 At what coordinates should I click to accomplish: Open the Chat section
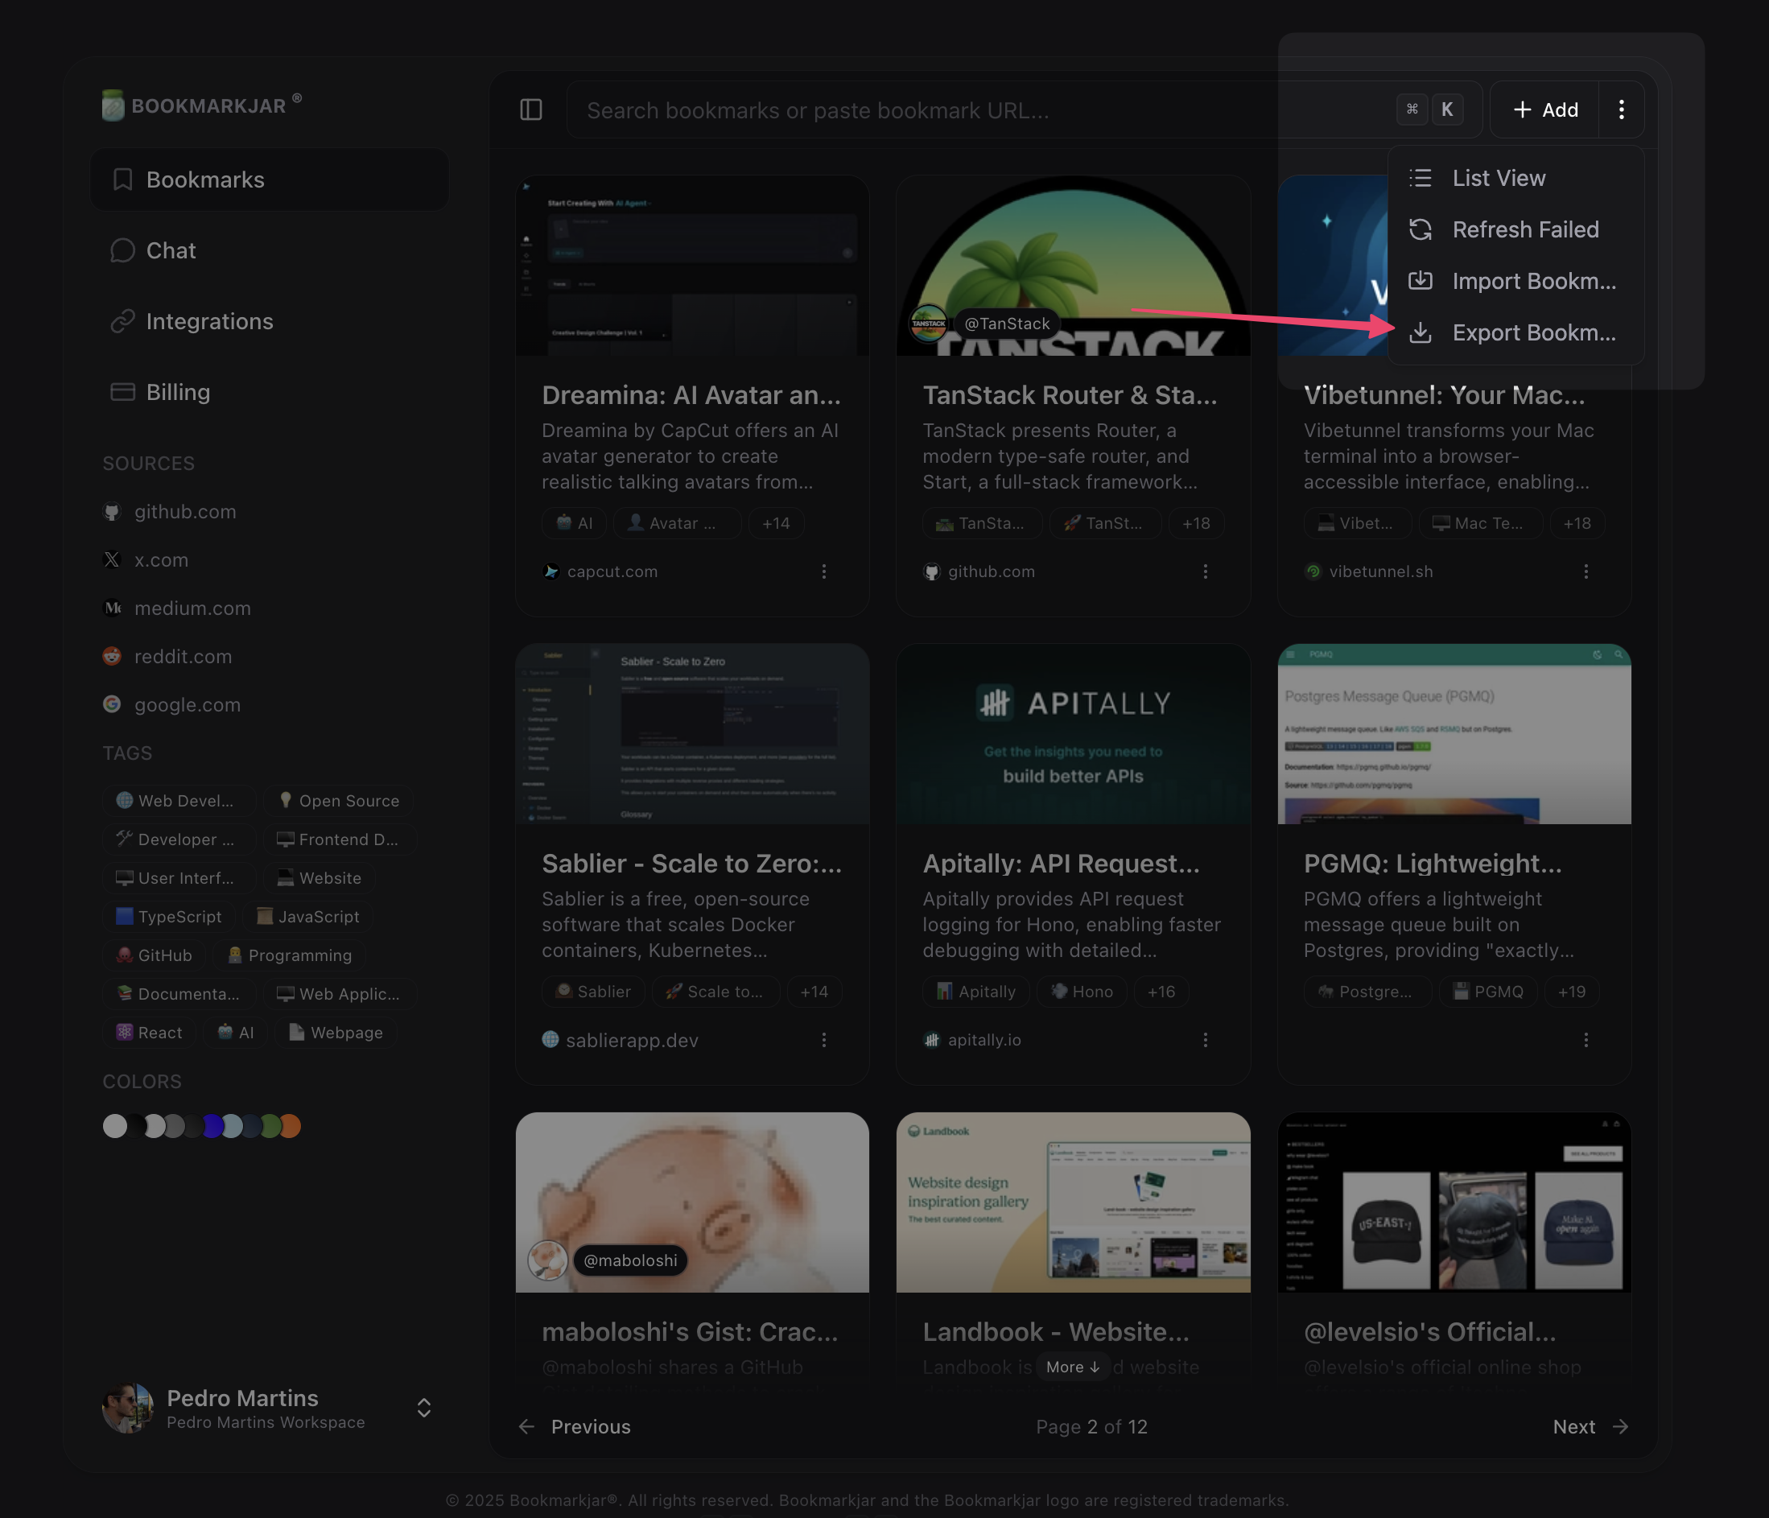point(171,250)
